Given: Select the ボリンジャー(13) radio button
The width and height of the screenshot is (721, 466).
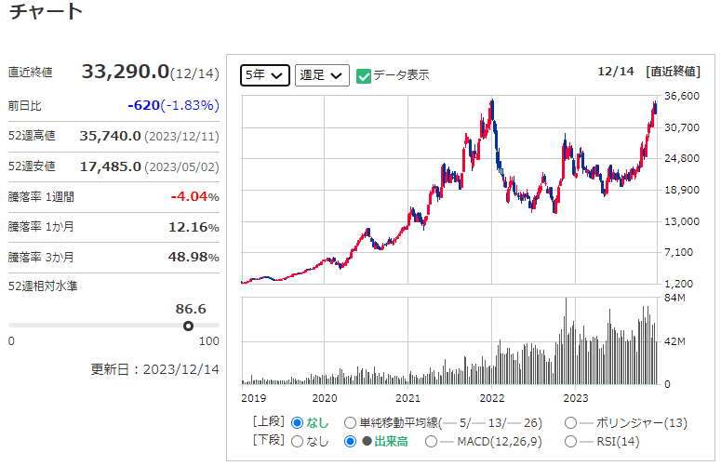Looking at the screenshot, I should click(570, 422).
